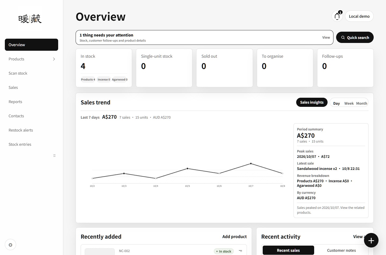Click the Revenue breakdown values line
The height and width of the screenshot is (255, 386).
point(325,183)
